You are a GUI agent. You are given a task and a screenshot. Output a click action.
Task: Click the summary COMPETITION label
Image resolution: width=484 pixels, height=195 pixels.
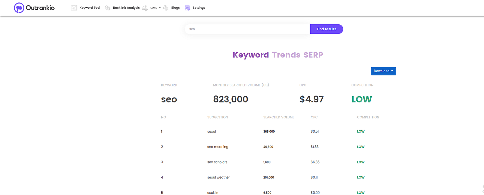coord(362,85)
